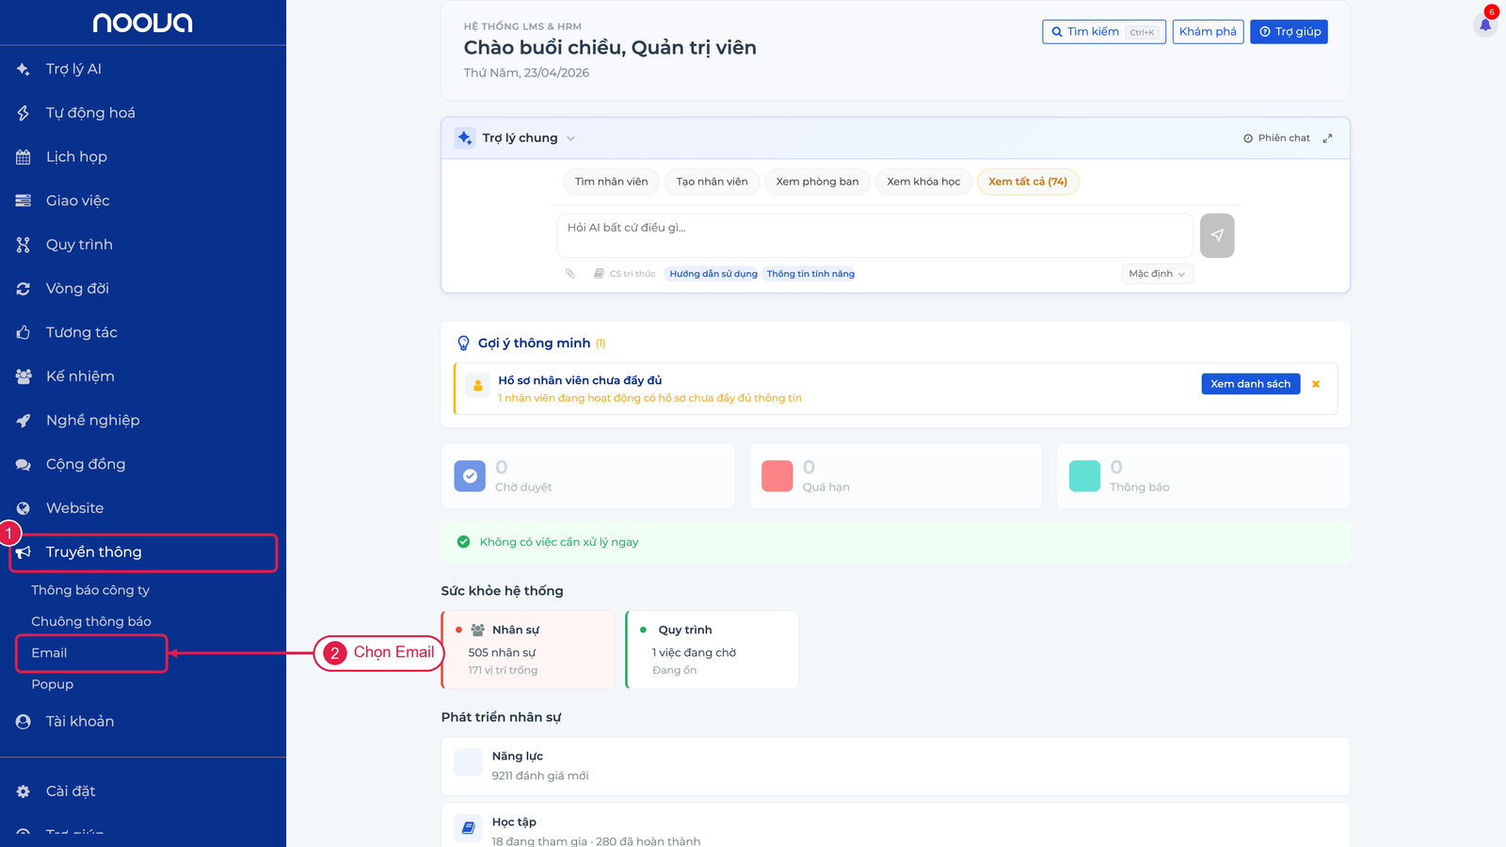Click the Tạo nhân viên quick chip
Image resolution: width=1506 pixels, height=847 pixels.
pyautogui.click(x=713, y=182)
